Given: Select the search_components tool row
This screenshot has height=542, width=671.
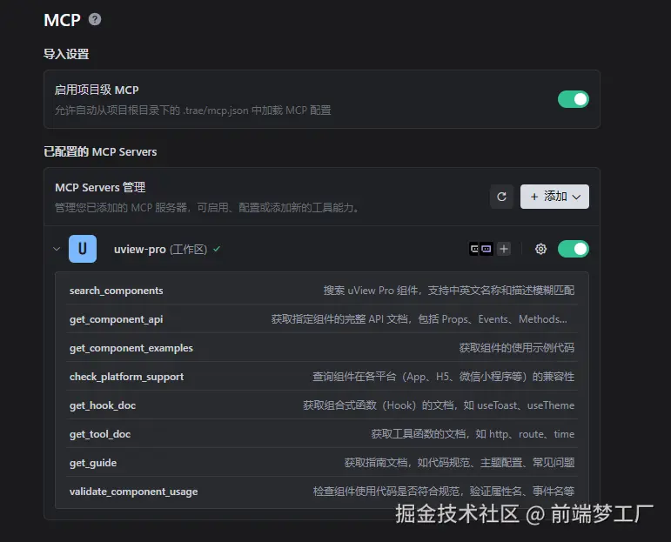Looking at the screenshot, I should click(322, 290).
